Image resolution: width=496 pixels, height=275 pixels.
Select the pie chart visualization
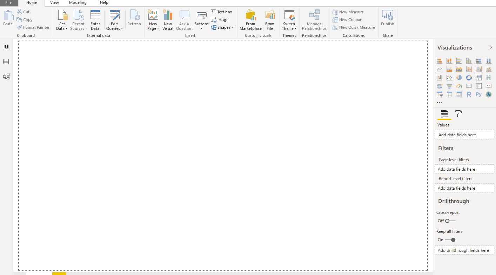459,77
